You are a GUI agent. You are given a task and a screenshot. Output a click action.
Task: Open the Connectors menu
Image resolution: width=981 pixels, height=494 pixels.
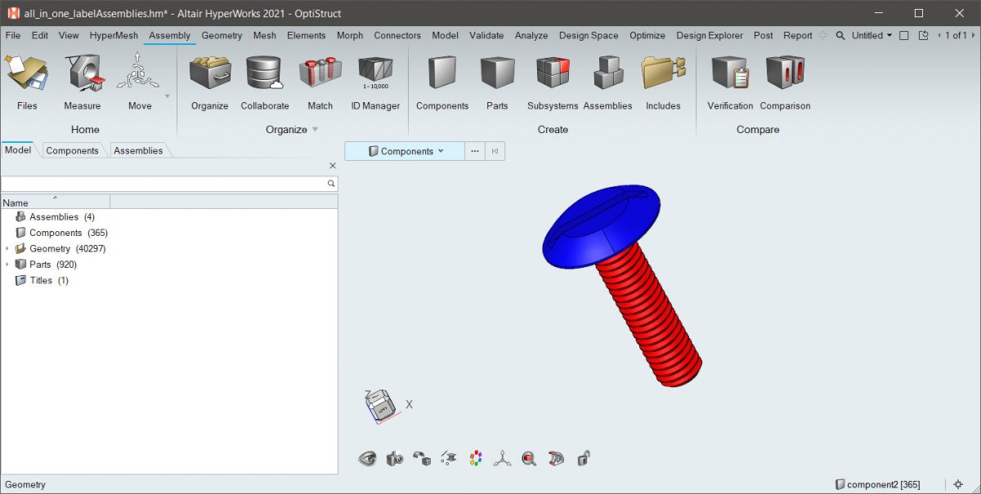coord(397,35)
